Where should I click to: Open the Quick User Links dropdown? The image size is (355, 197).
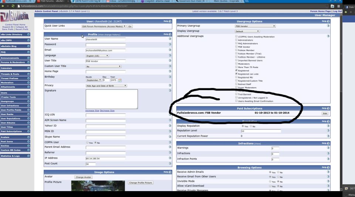click(104, 26)
